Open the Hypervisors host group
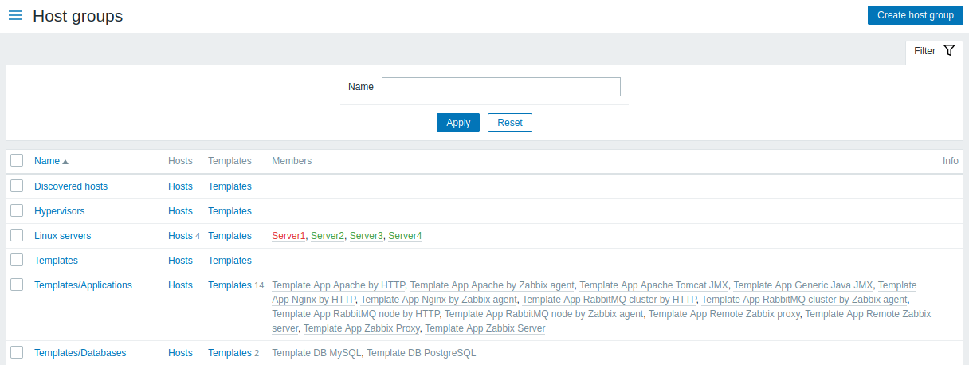This screenshot has height=365, width=969. [59, 211]
